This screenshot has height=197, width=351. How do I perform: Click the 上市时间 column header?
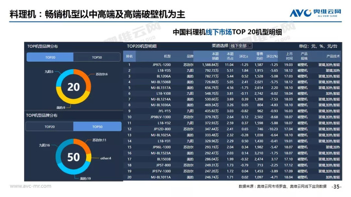pyautogui.click(x=289, y=56)
